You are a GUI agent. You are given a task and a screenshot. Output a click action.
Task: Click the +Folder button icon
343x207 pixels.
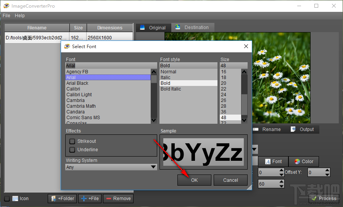[x=53, y=199]
